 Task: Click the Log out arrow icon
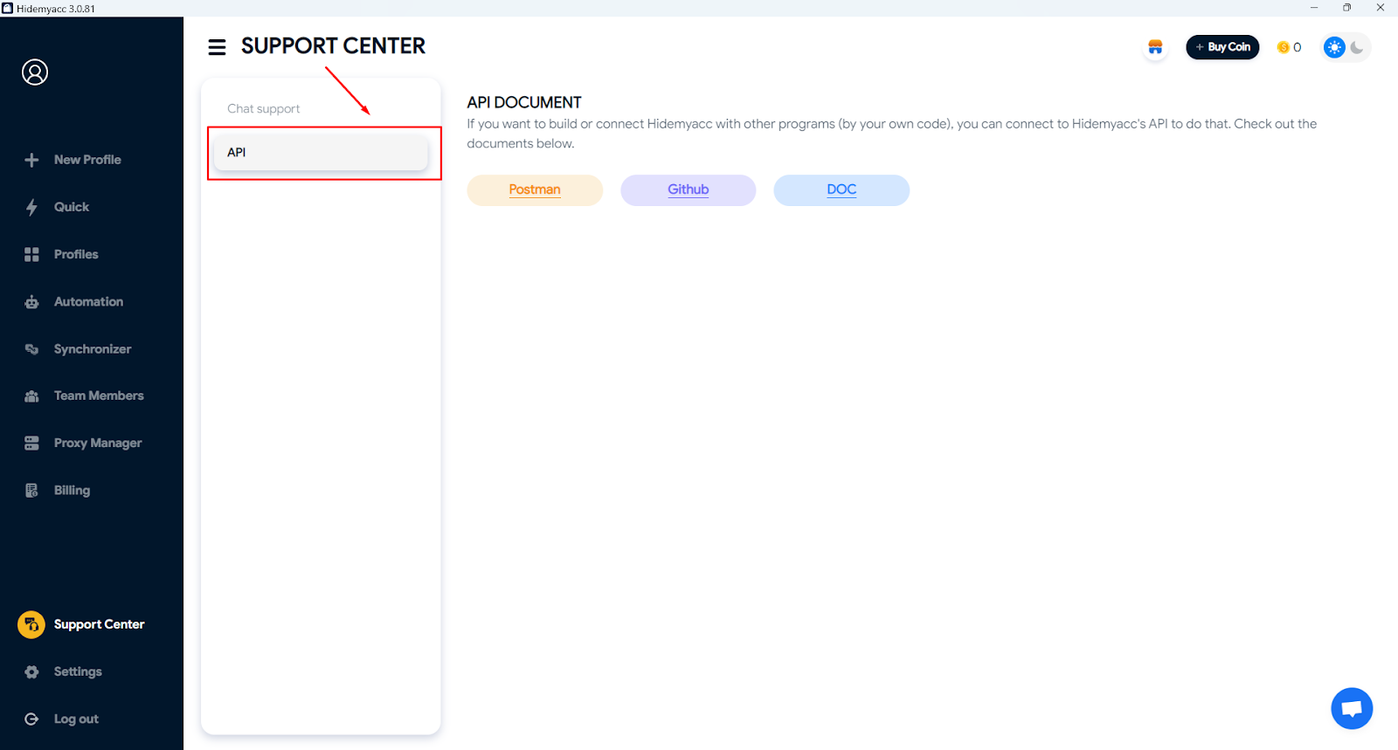point(31,719)
